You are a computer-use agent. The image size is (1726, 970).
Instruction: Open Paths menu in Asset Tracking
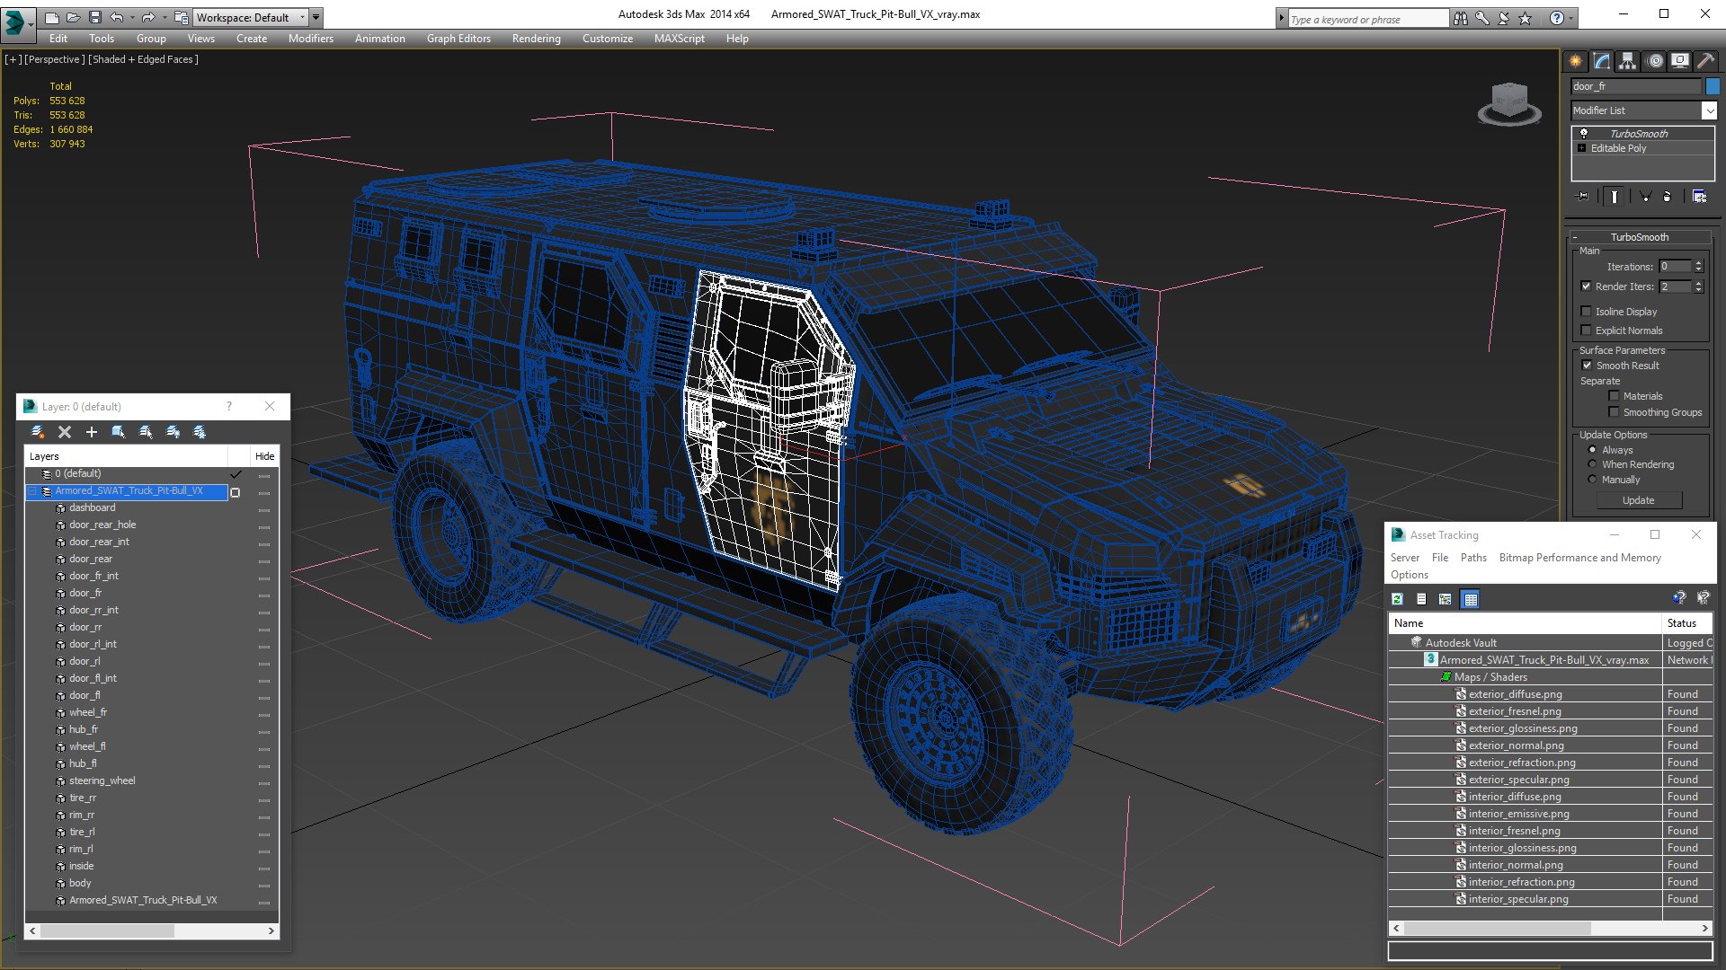pyautogui.click(x=1473, y=558)
